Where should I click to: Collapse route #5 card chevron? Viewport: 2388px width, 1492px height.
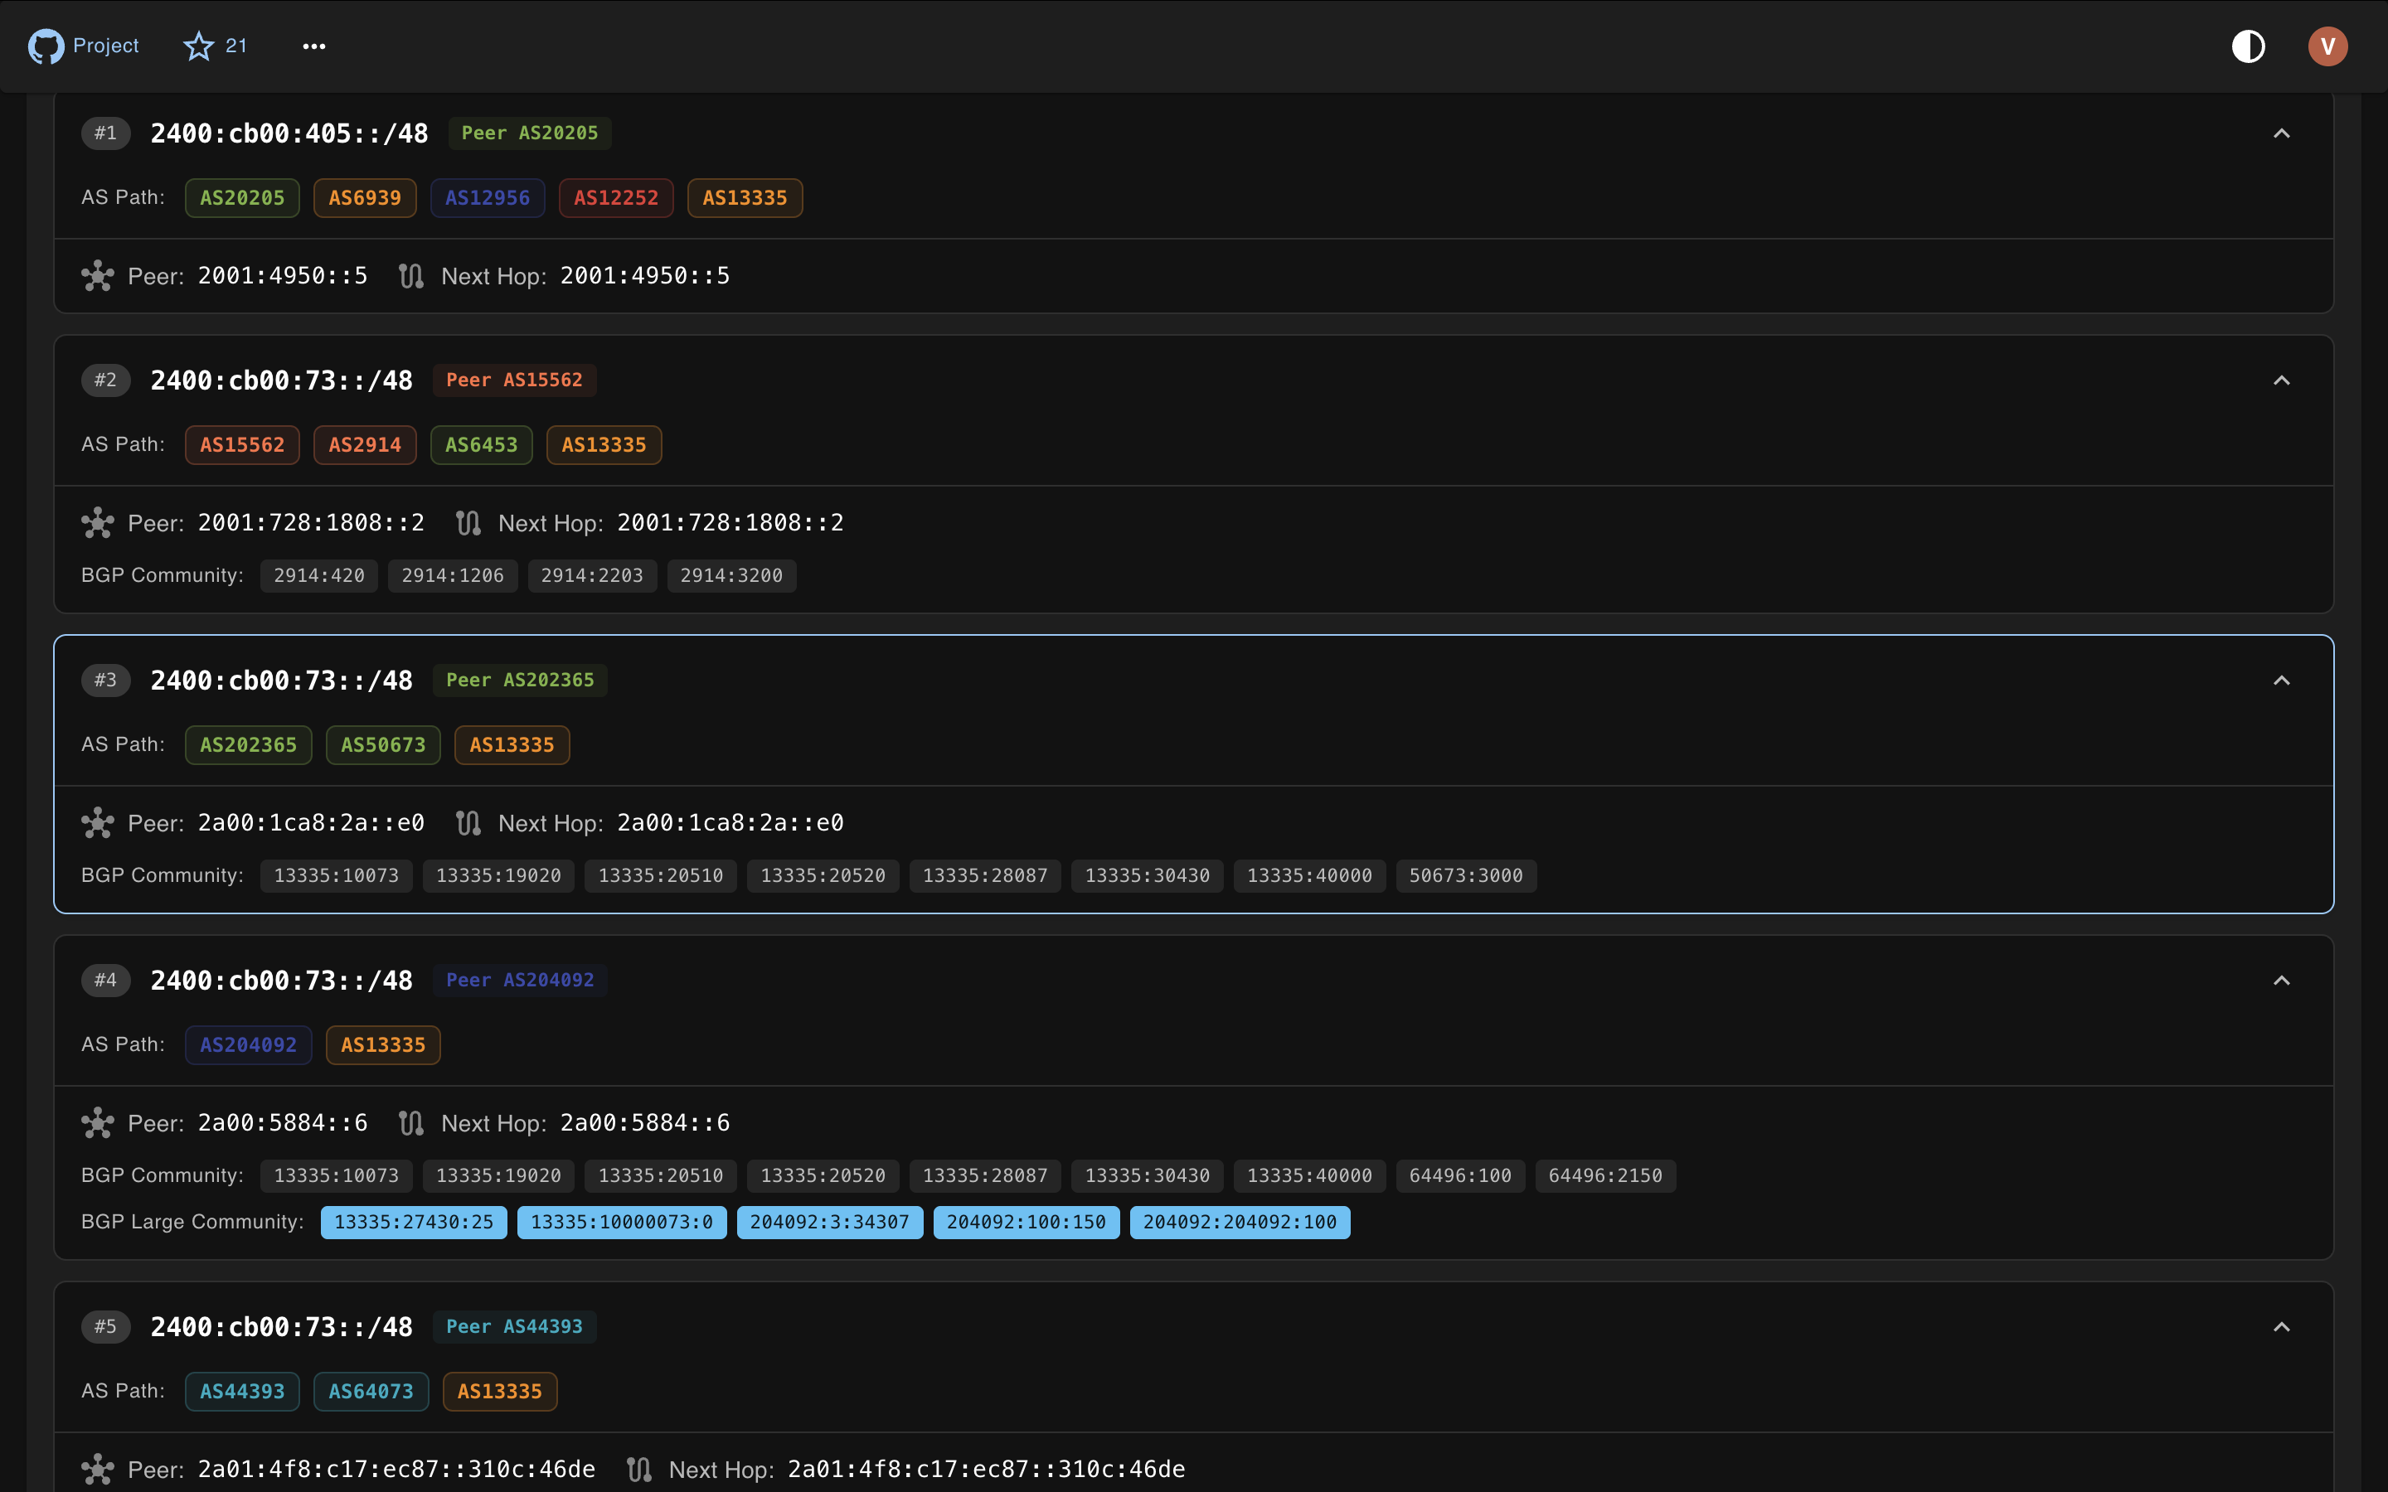click(2281, 1326)
